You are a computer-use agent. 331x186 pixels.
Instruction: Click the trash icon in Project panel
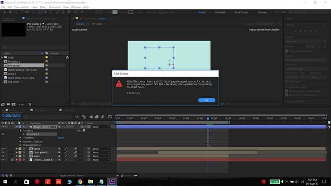point(30,104)
